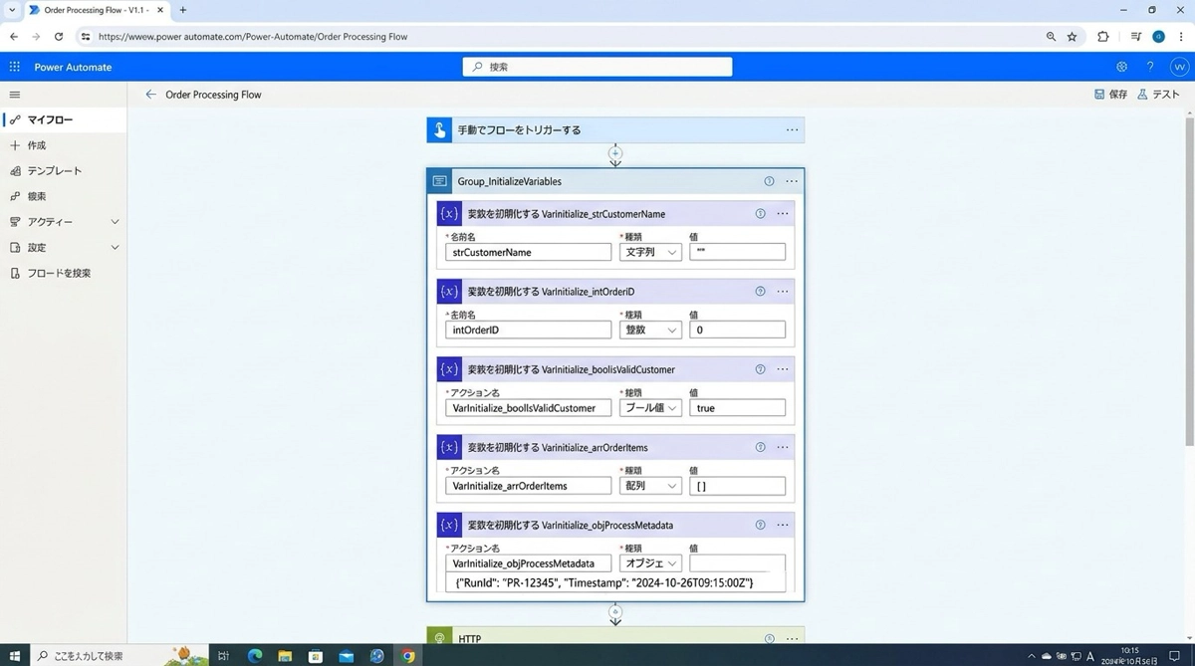Image resolution: width=1195 pixels, height=666 pixels.
Task: Open テンプレート in the sidebar
Action: [54, 171]
